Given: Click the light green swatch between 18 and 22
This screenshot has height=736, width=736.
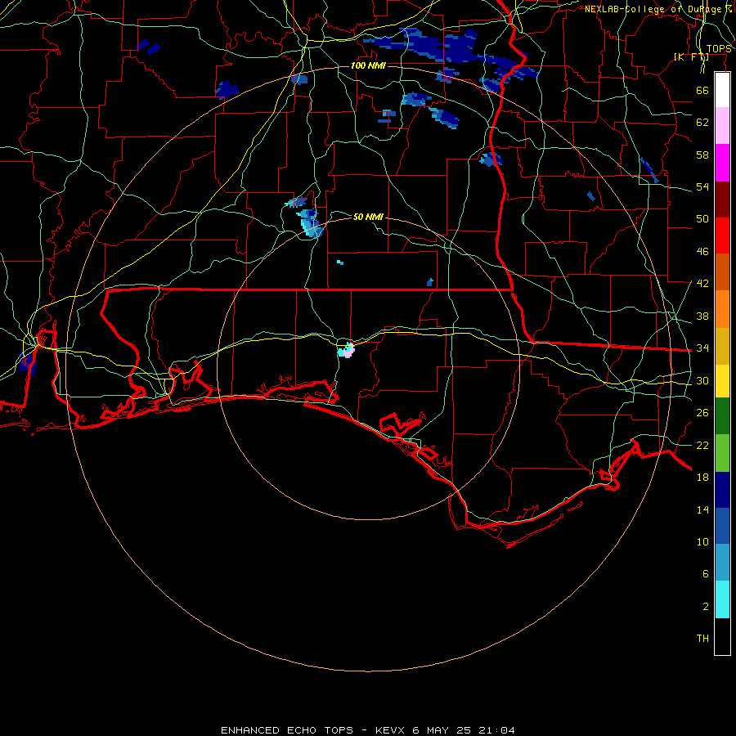Looking at the screenshot, I should tap(722, 453).
